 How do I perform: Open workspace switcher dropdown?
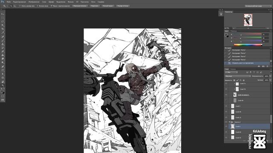tap(258, 6)
